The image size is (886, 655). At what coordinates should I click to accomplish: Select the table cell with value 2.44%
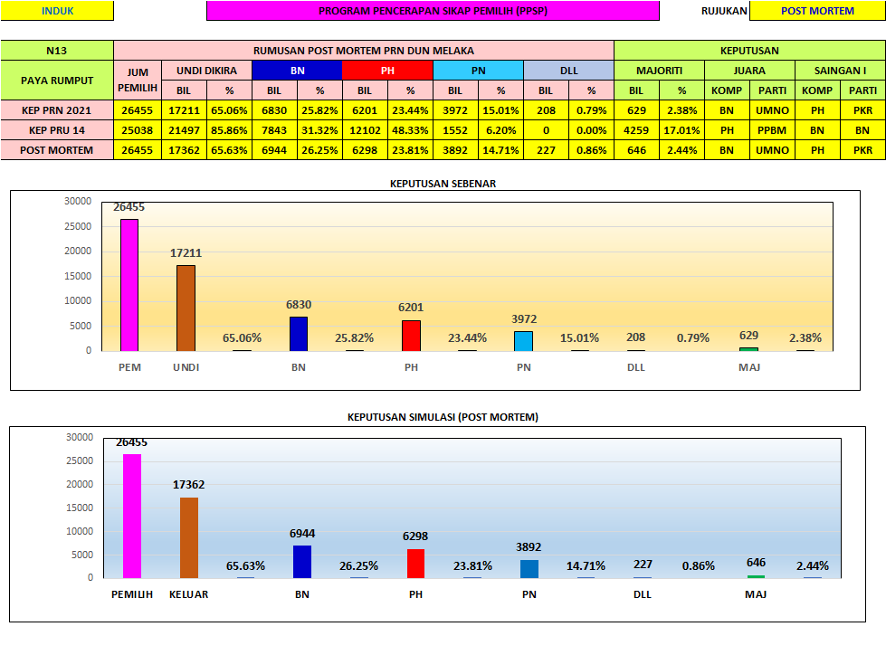681,150
